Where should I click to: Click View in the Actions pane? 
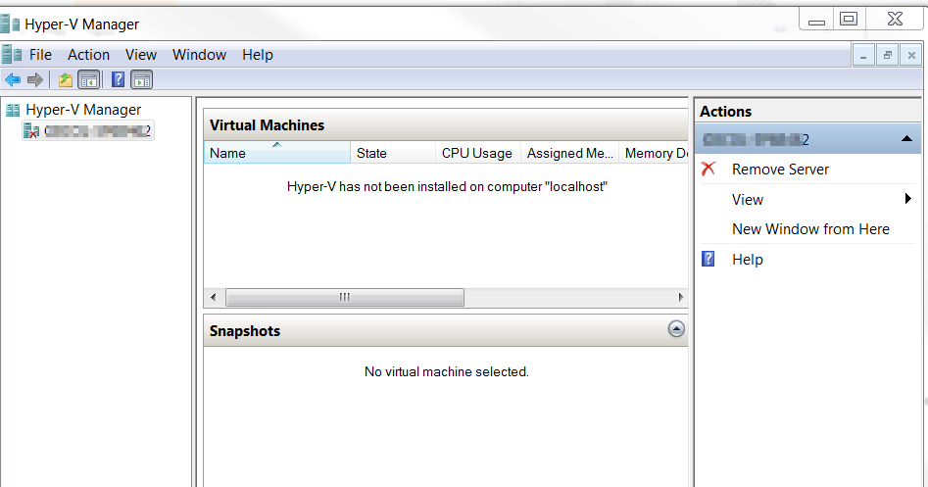(748, 200)
